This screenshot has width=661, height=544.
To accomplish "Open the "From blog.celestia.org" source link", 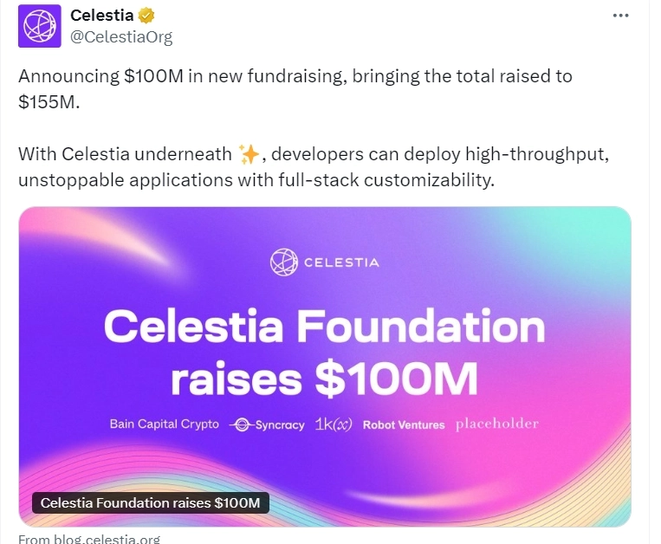I will pyautogui.click(x=89, y=539).
